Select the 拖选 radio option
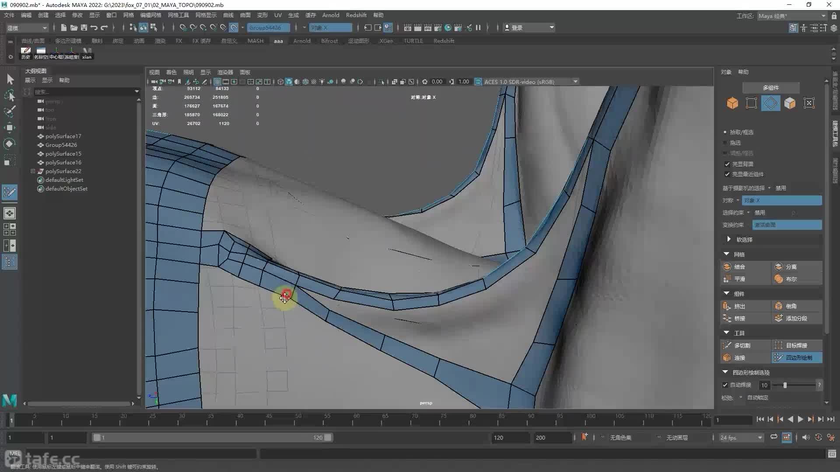This screenshot has width=840, height=472. click(725, 142)
